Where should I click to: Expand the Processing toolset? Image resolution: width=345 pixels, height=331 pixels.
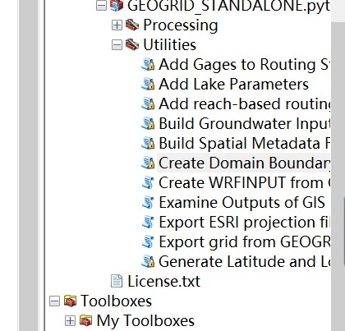coord(117,25)
